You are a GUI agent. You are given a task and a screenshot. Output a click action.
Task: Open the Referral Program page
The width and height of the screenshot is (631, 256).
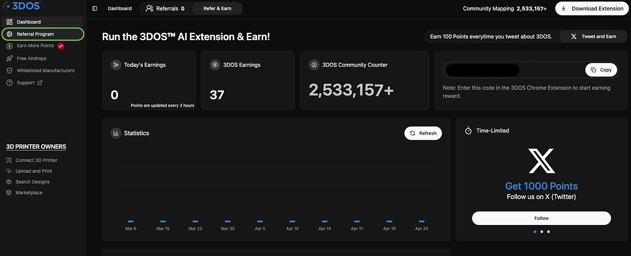coord(43,34)
